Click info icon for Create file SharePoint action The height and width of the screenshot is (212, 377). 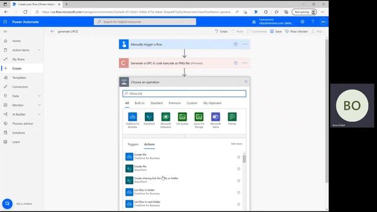[239, 169]
